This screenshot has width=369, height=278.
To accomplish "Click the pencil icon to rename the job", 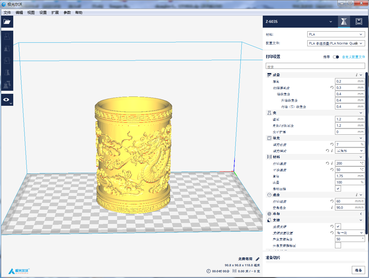I will pos(257,259).
